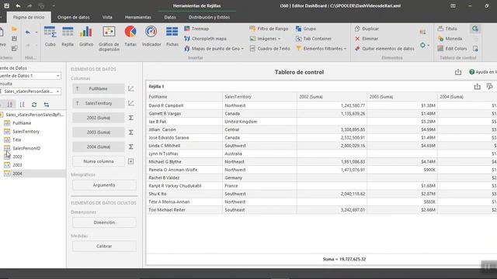Insert a Fichas cards element
This screenshot has width=497, height=279.
(x=172, y=36)
